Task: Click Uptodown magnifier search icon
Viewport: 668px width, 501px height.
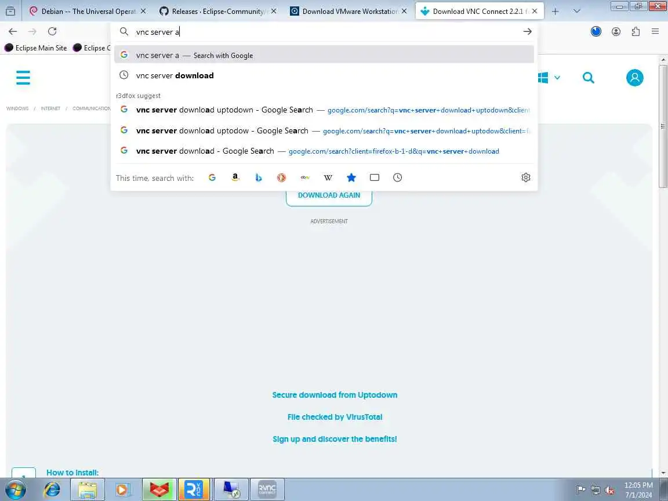Action: click(x=589, y=78)
